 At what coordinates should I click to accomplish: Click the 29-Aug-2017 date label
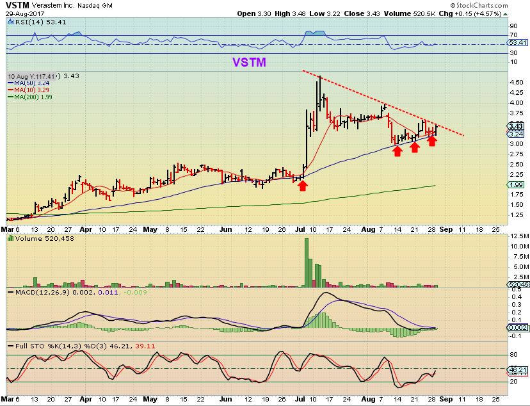coord(25,14)
